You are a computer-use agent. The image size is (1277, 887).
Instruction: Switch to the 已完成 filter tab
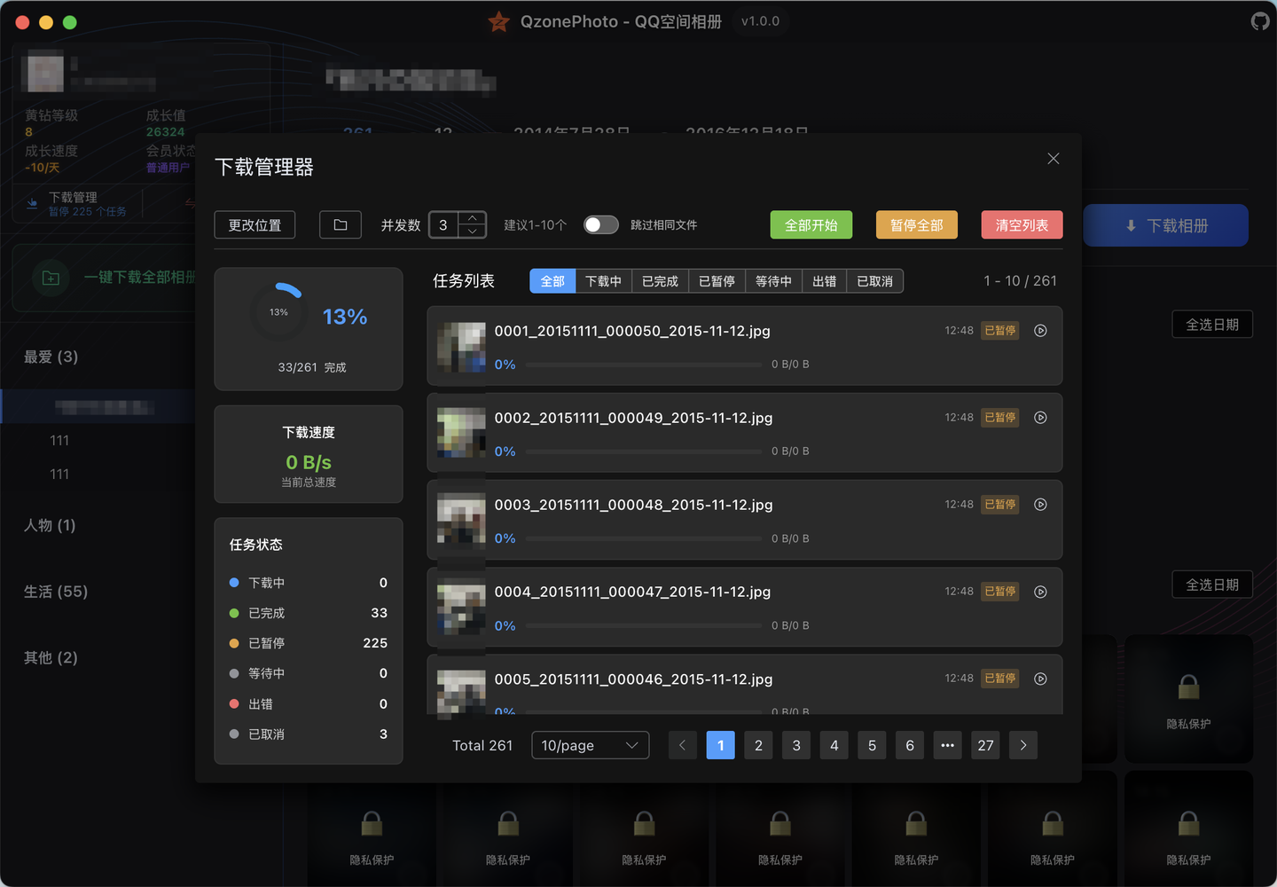(x=660, y=280)
